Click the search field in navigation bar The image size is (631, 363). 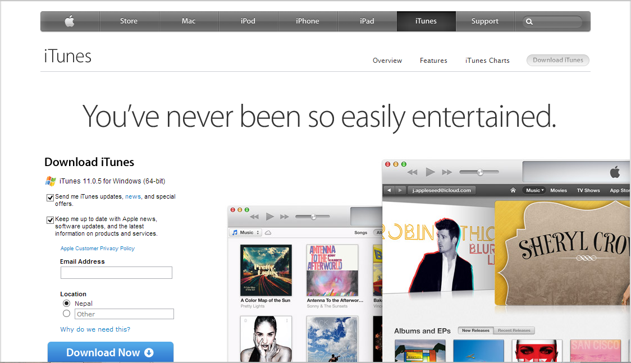click(552, 22)
